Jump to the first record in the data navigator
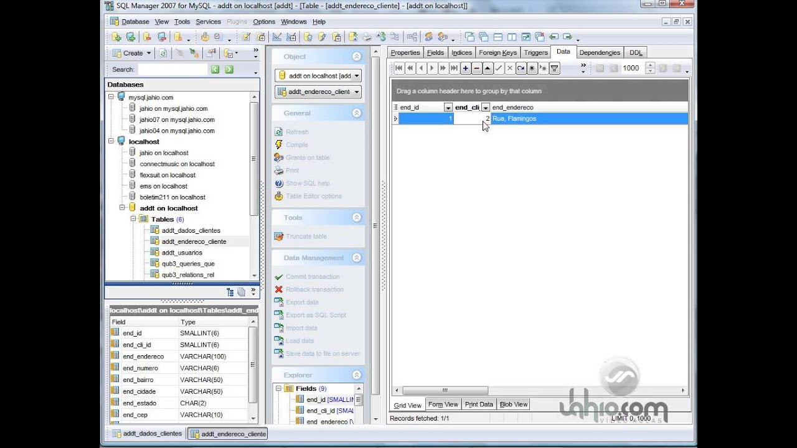Image resolution: width=797 pixels, height=448 pixels. coord(398,68)
